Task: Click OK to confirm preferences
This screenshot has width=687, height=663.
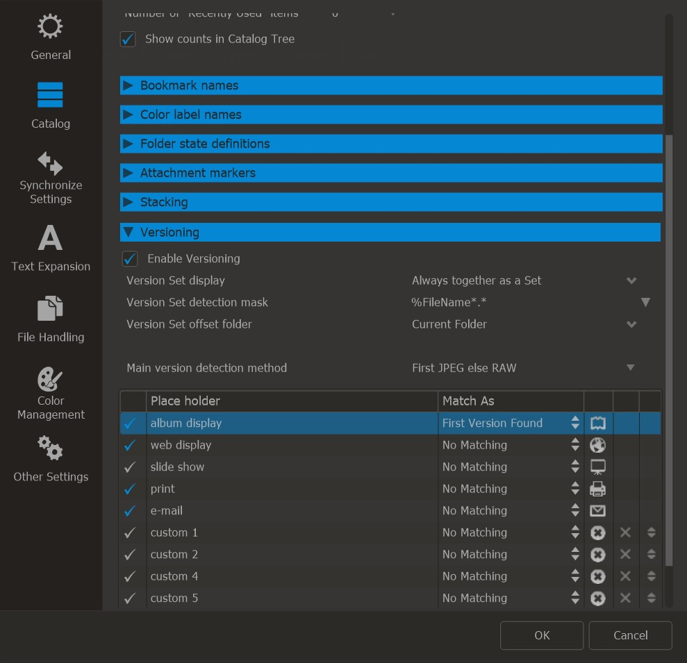Action: (542, 635)
